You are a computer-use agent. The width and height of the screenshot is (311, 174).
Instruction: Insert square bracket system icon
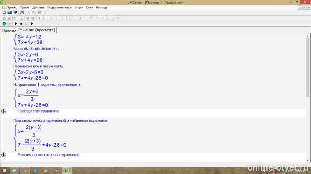[56, 18]
